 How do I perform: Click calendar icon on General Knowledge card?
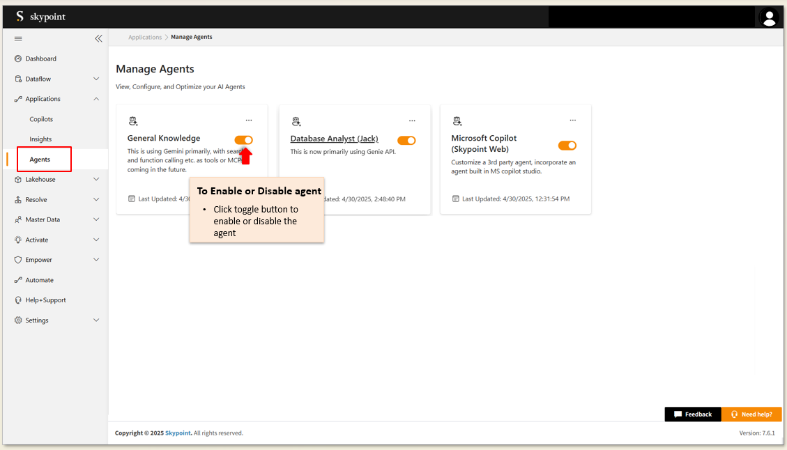click(132, 199)
